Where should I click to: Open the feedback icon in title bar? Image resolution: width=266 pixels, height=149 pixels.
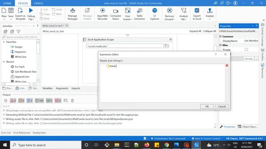(222, 3)
